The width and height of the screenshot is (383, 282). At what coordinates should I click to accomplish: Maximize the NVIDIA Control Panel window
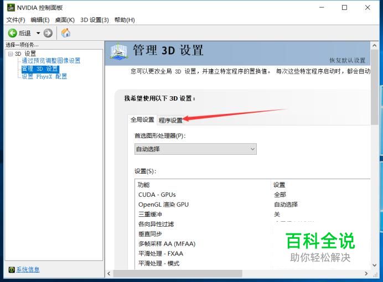tap(344, 8)
